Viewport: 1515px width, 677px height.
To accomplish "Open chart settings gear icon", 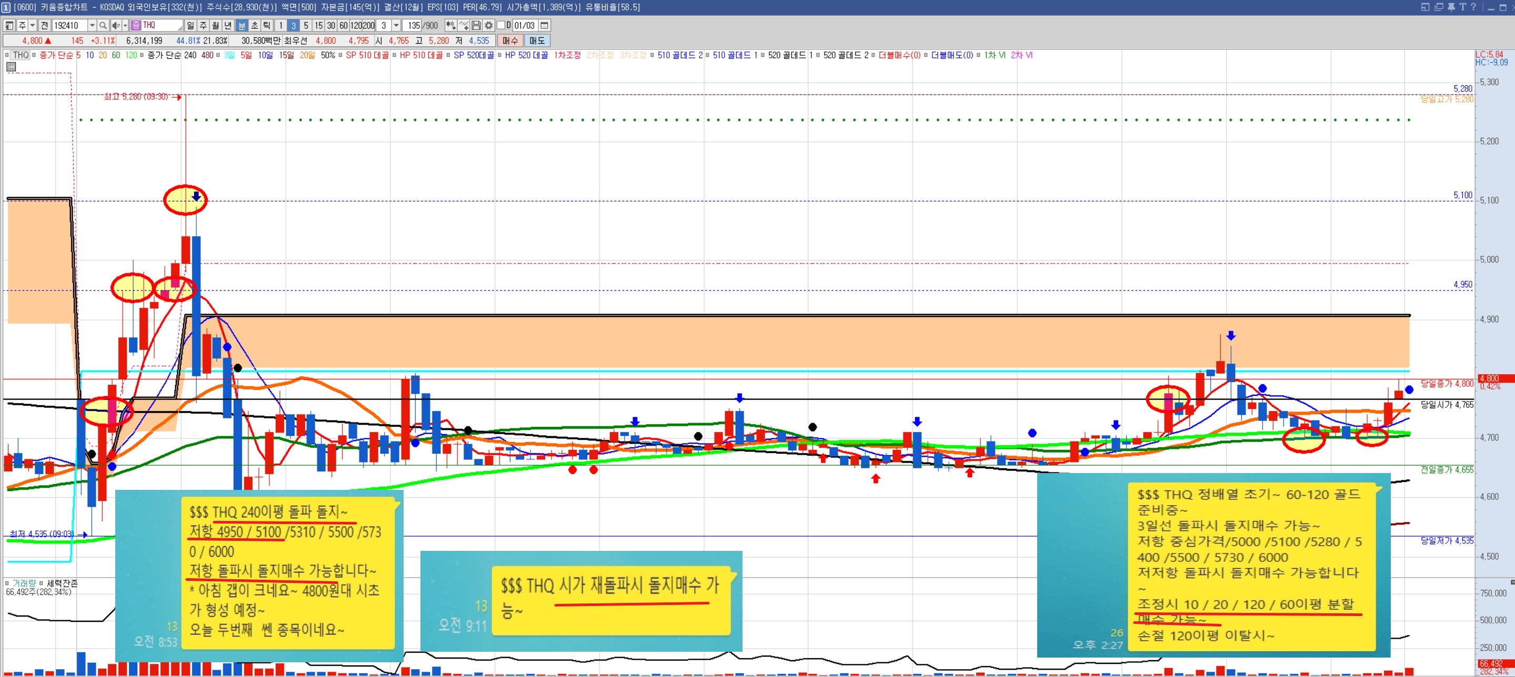I will [489, 25].
